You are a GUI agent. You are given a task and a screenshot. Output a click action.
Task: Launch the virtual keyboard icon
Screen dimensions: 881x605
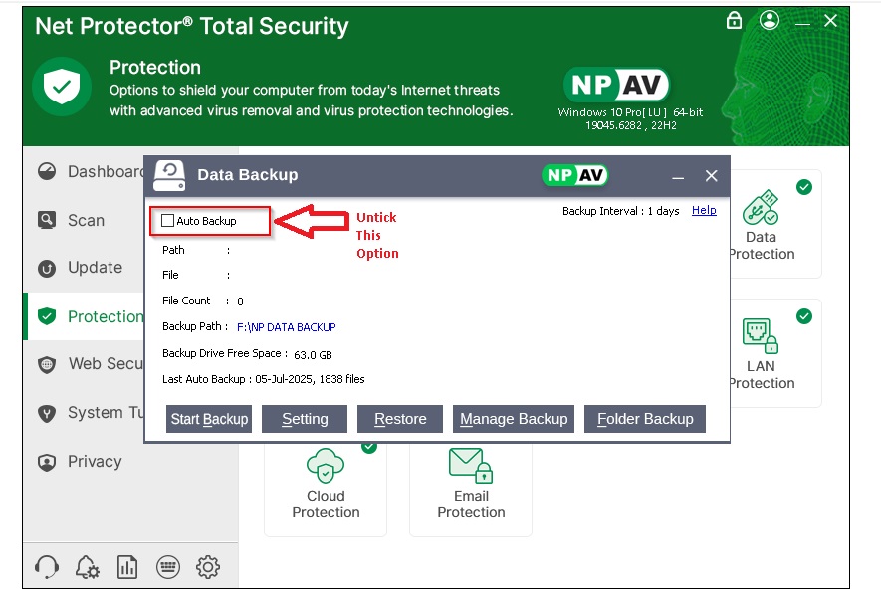[x=167, y=567]
